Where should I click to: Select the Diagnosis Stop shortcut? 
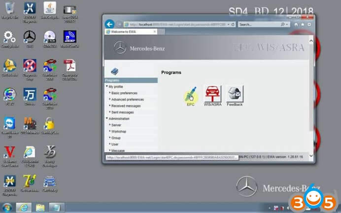[x=30, y=70]
